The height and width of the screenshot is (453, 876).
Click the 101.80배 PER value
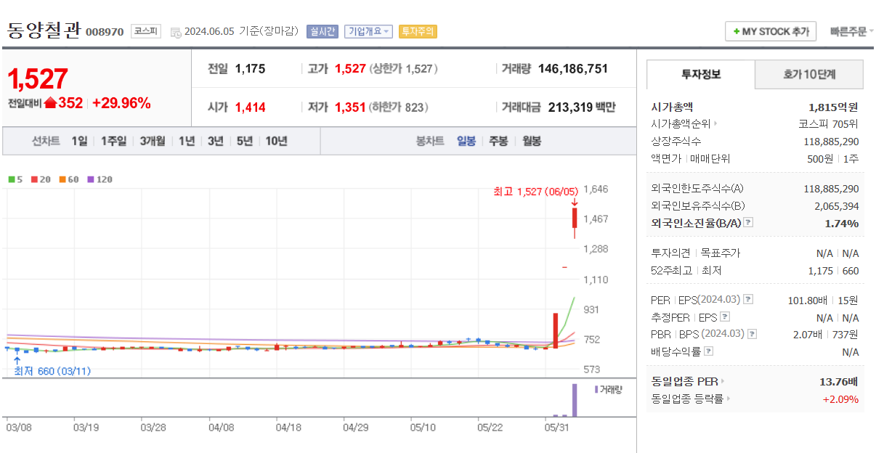(808, 299)
